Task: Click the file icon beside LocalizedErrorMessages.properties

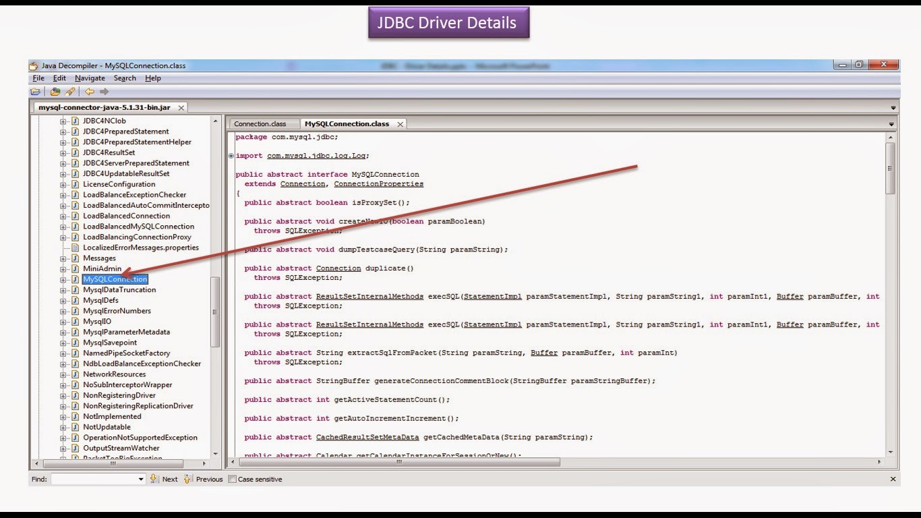Action: (x=76, y=248)
